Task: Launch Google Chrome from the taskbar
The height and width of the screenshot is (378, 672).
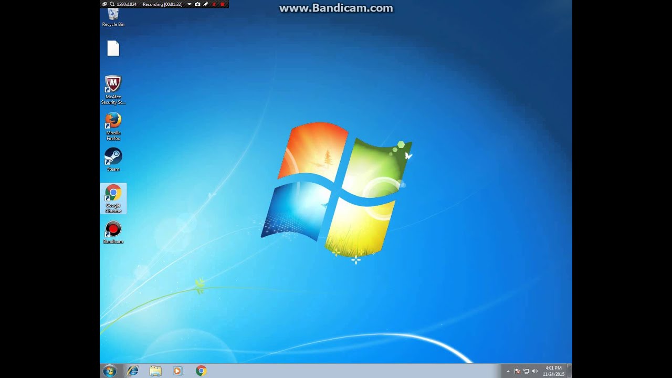Action: click(201, 371)
